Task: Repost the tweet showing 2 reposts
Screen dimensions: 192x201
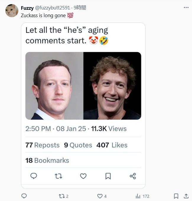Action: coord(62,196)
